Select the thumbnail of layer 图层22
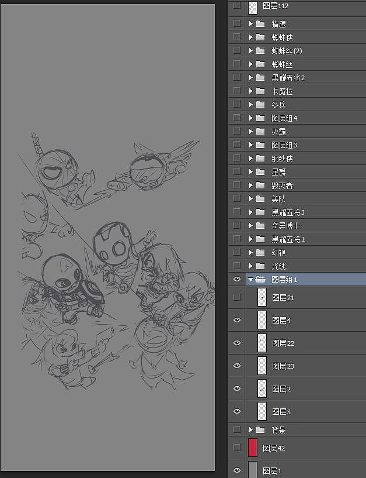 pyautogui.click(x=262, y=343)
